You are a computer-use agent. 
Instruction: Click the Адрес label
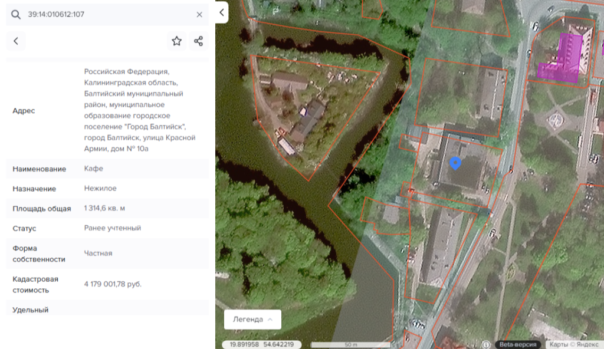[x=24, y=111]
